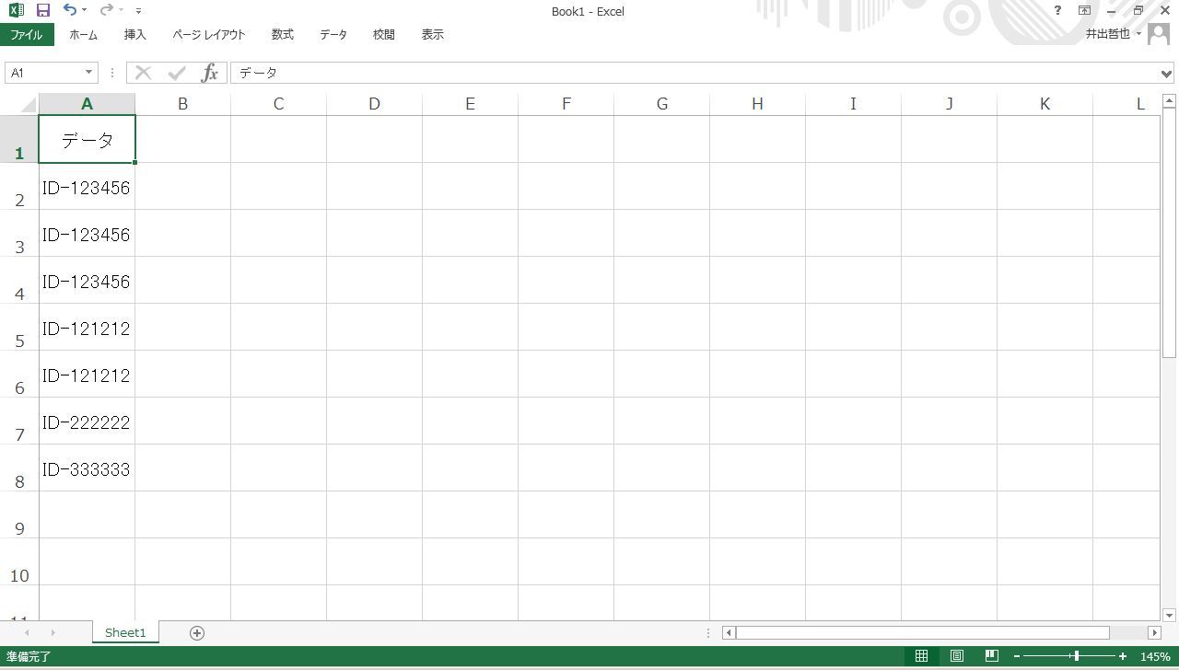Restore down the Excel window
The width and height of the screenshot is (1179, 670).
1138,10
